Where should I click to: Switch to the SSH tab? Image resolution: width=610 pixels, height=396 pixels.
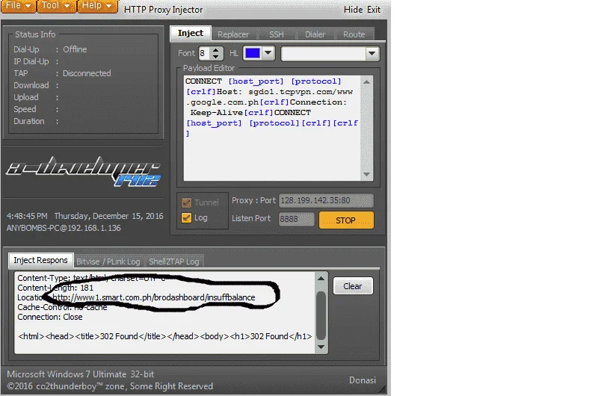[276, 34]
